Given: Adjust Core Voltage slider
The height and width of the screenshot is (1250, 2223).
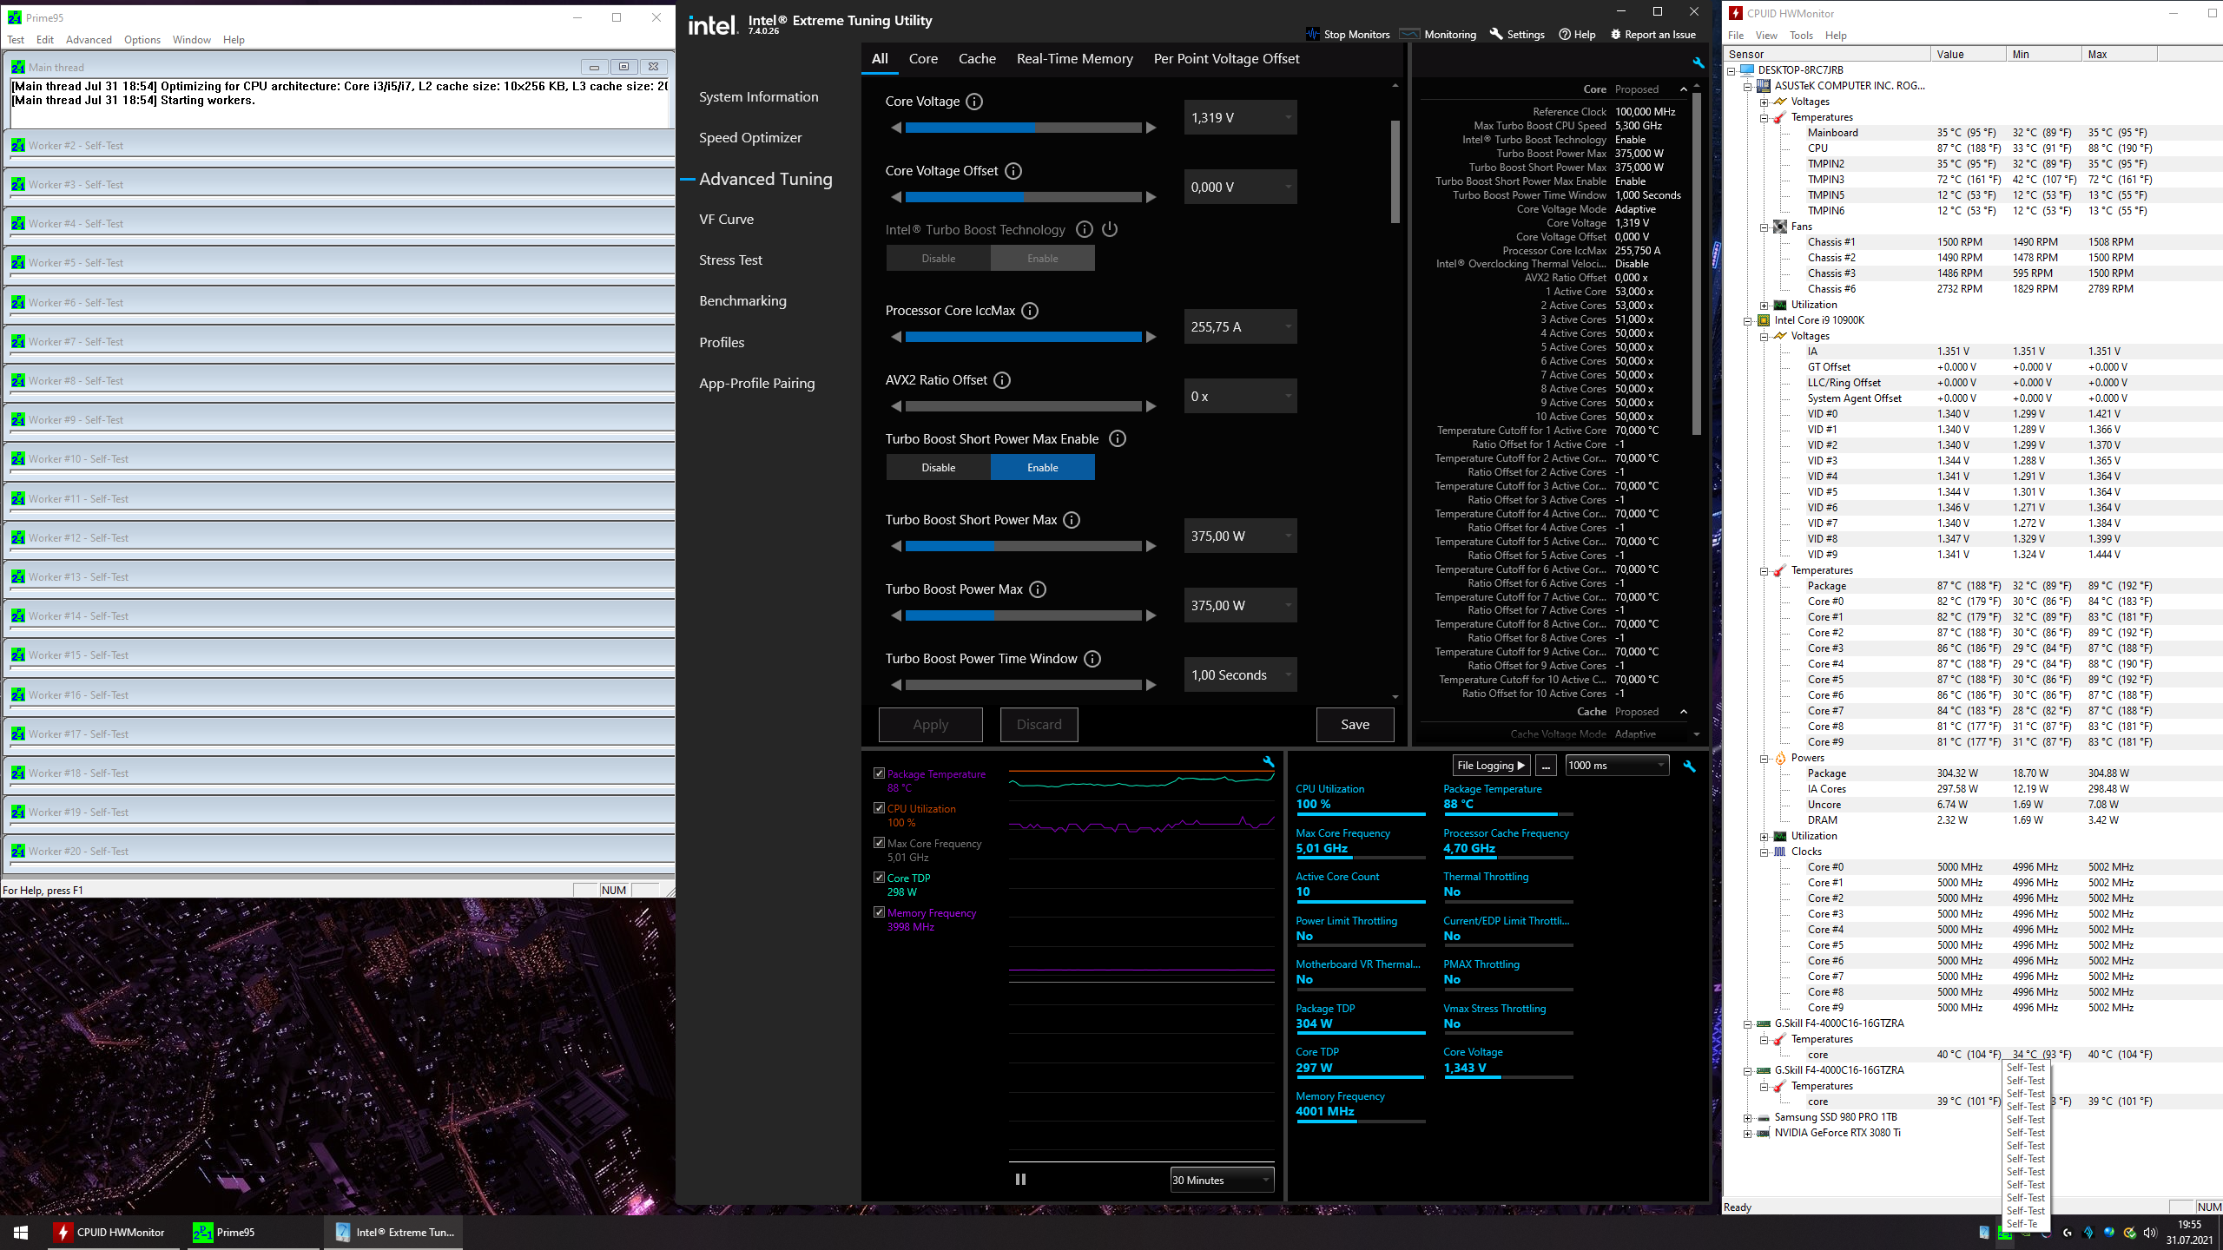Looking at the screenshot, I should point(1023,128).
